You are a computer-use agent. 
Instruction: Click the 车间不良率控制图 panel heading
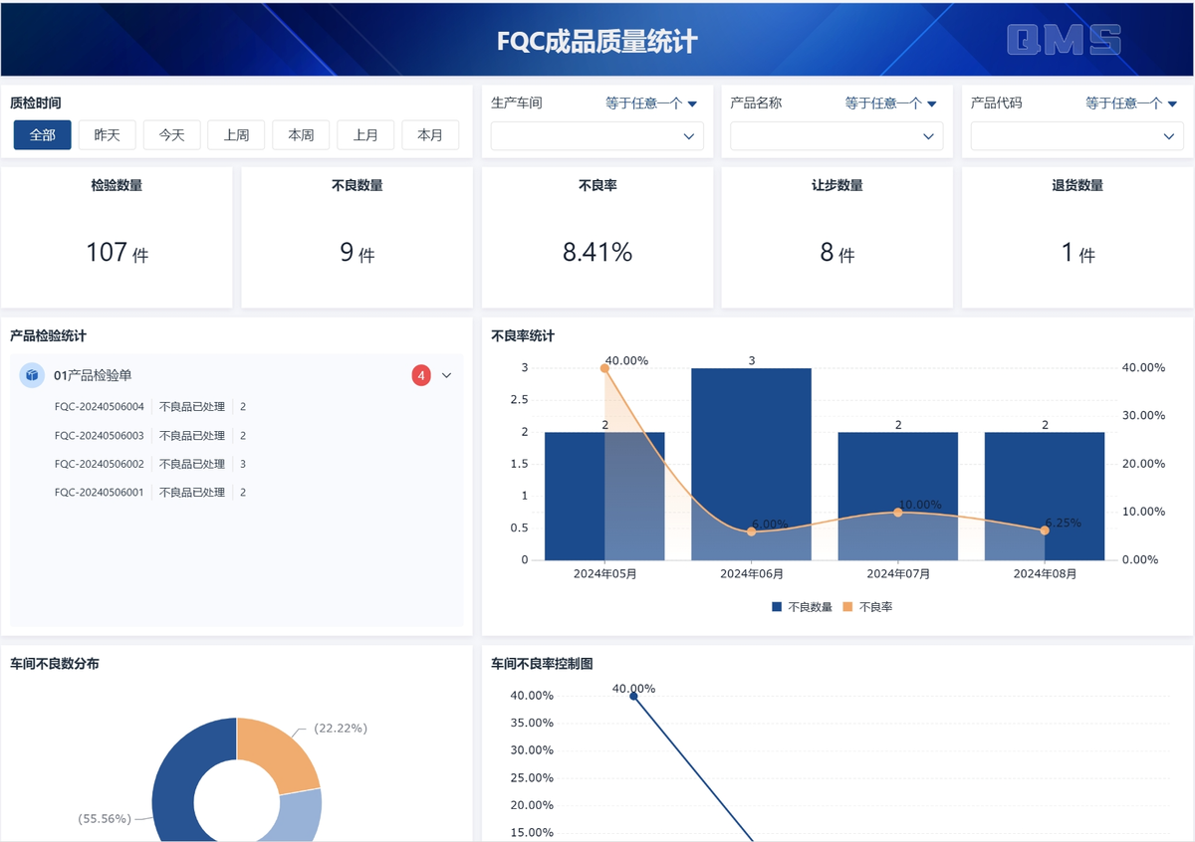(x=542, y=664)
